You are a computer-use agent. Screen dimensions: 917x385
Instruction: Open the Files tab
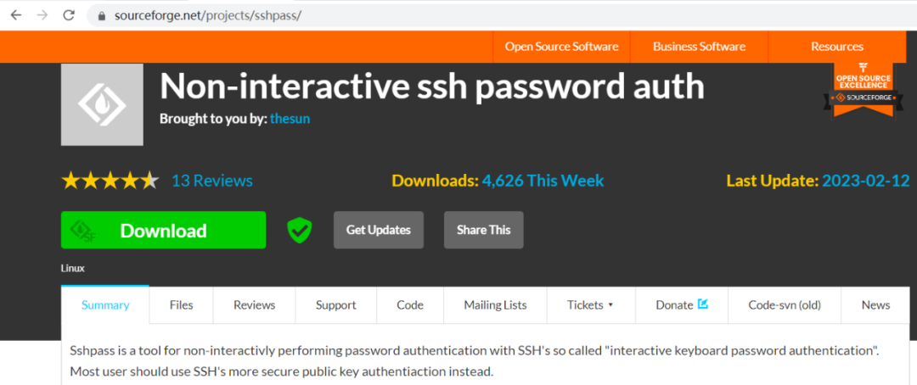coord(181,305)
